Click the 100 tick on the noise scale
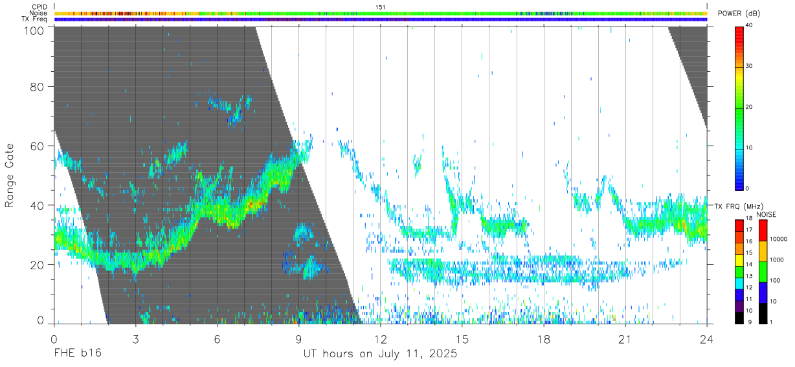The height and width of the screenshot is (367, 795). click(776, 281)
